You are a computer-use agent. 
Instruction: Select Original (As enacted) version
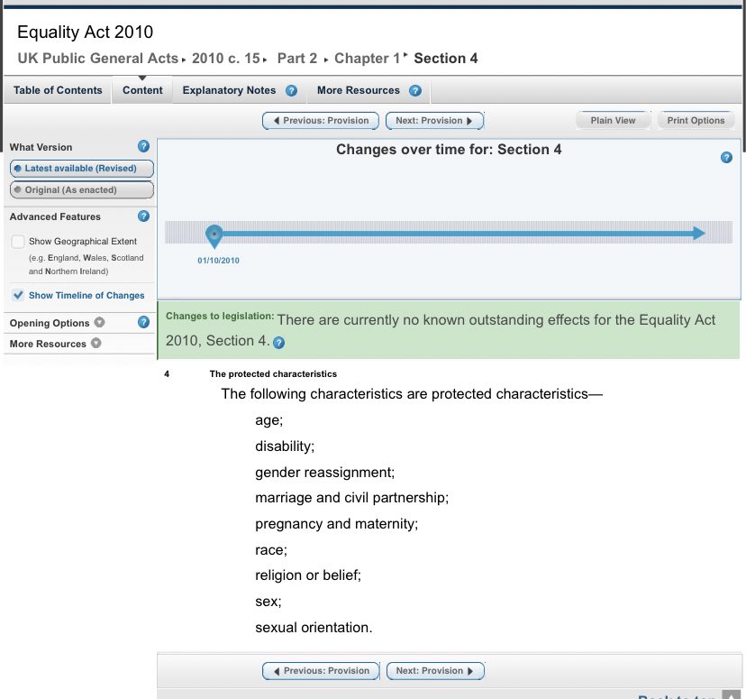point(81,189)
